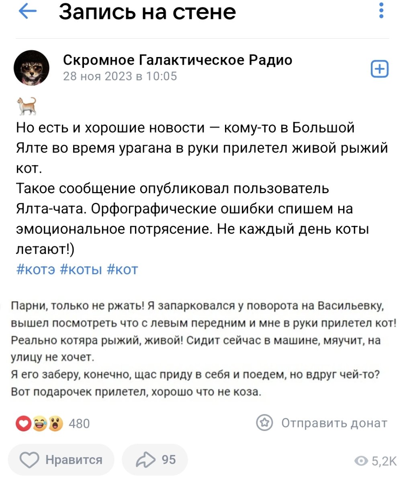
Task: Open the #коты hashtag
Action: click(82, 269)
